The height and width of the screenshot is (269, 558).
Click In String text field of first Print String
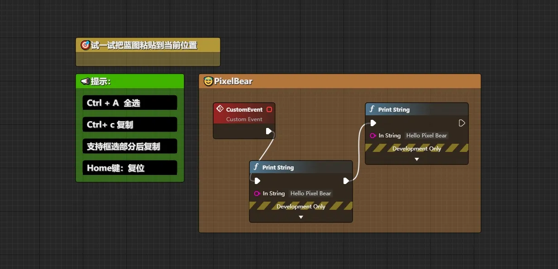(x=311, y=193)
